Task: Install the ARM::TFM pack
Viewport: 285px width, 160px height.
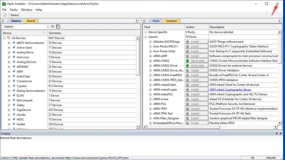Action: (197, 109)
